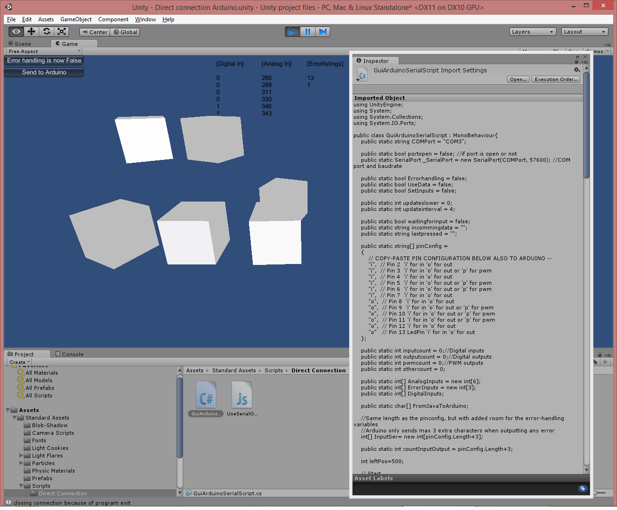617x510 pixels.
Task: Open the GameObject menu
Action: [76, 19]
